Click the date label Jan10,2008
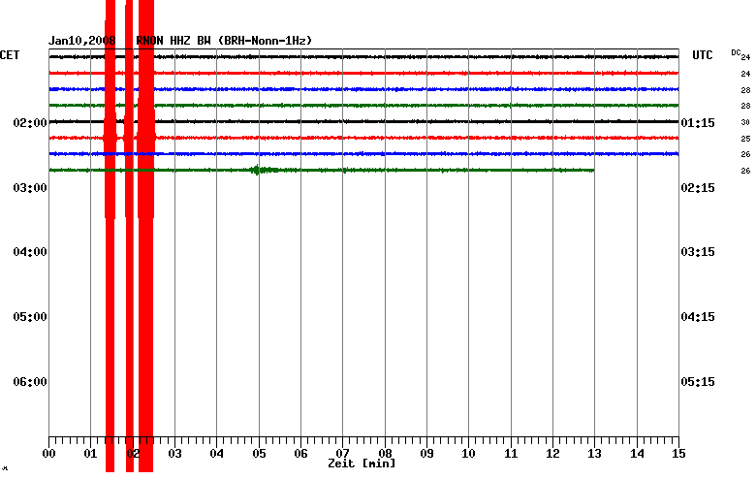 (x=81, y=41)
